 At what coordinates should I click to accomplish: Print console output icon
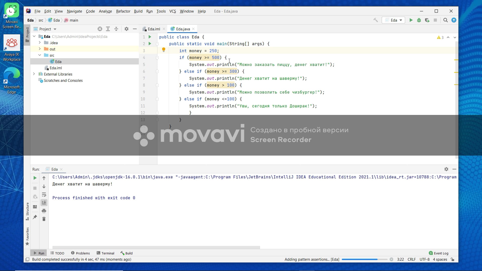click(x=44, y=211)
